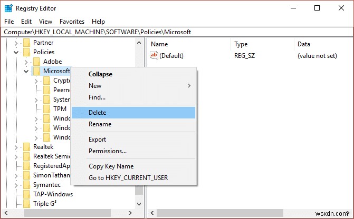This screenshot has width=354, height=219.
Task: Click the Symantec folder icon
Action: [26, 185]
